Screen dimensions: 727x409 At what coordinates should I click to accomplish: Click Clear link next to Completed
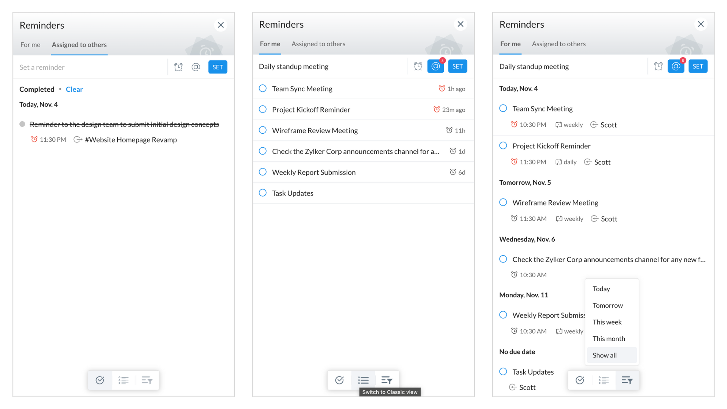tap(74, 89)
